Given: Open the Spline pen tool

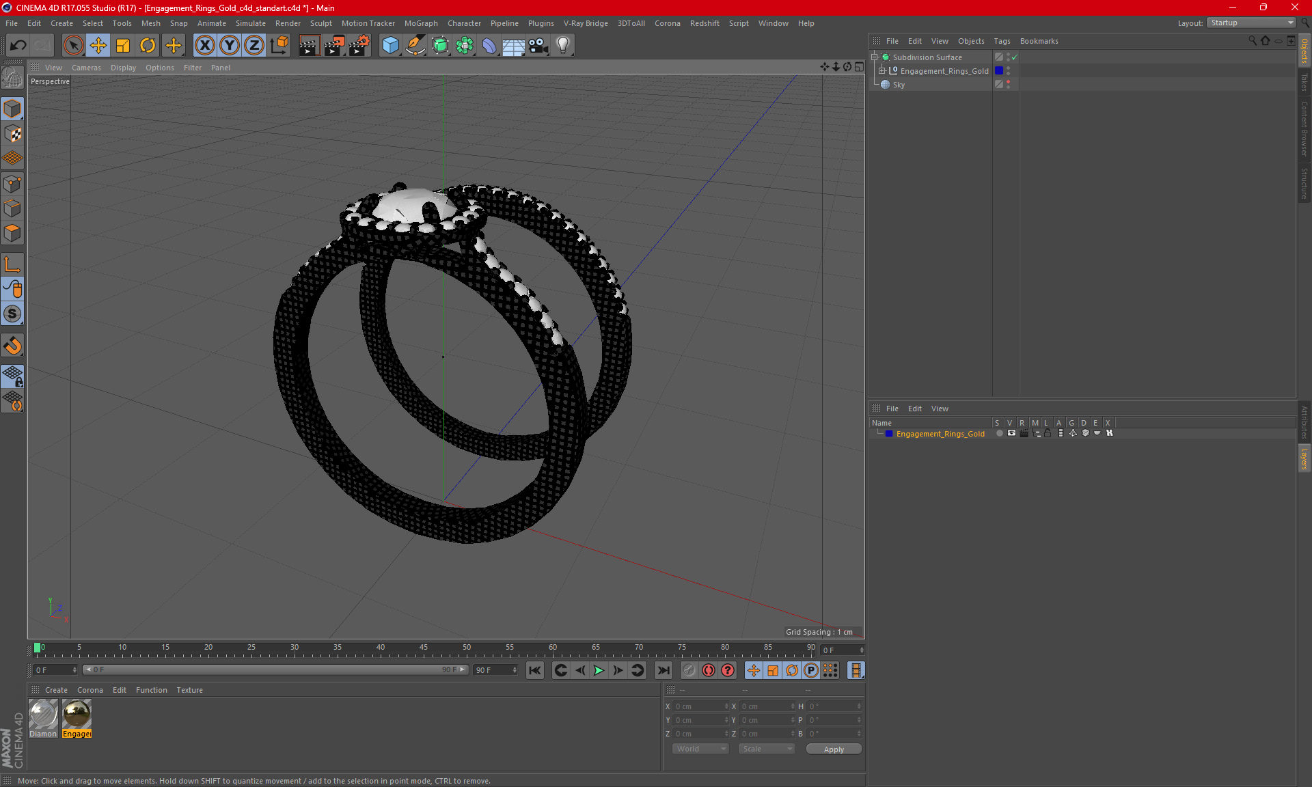Looking at the screenshot, I should tap(415, 46).
